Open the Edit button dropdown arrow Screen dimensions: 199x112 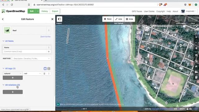38,11
